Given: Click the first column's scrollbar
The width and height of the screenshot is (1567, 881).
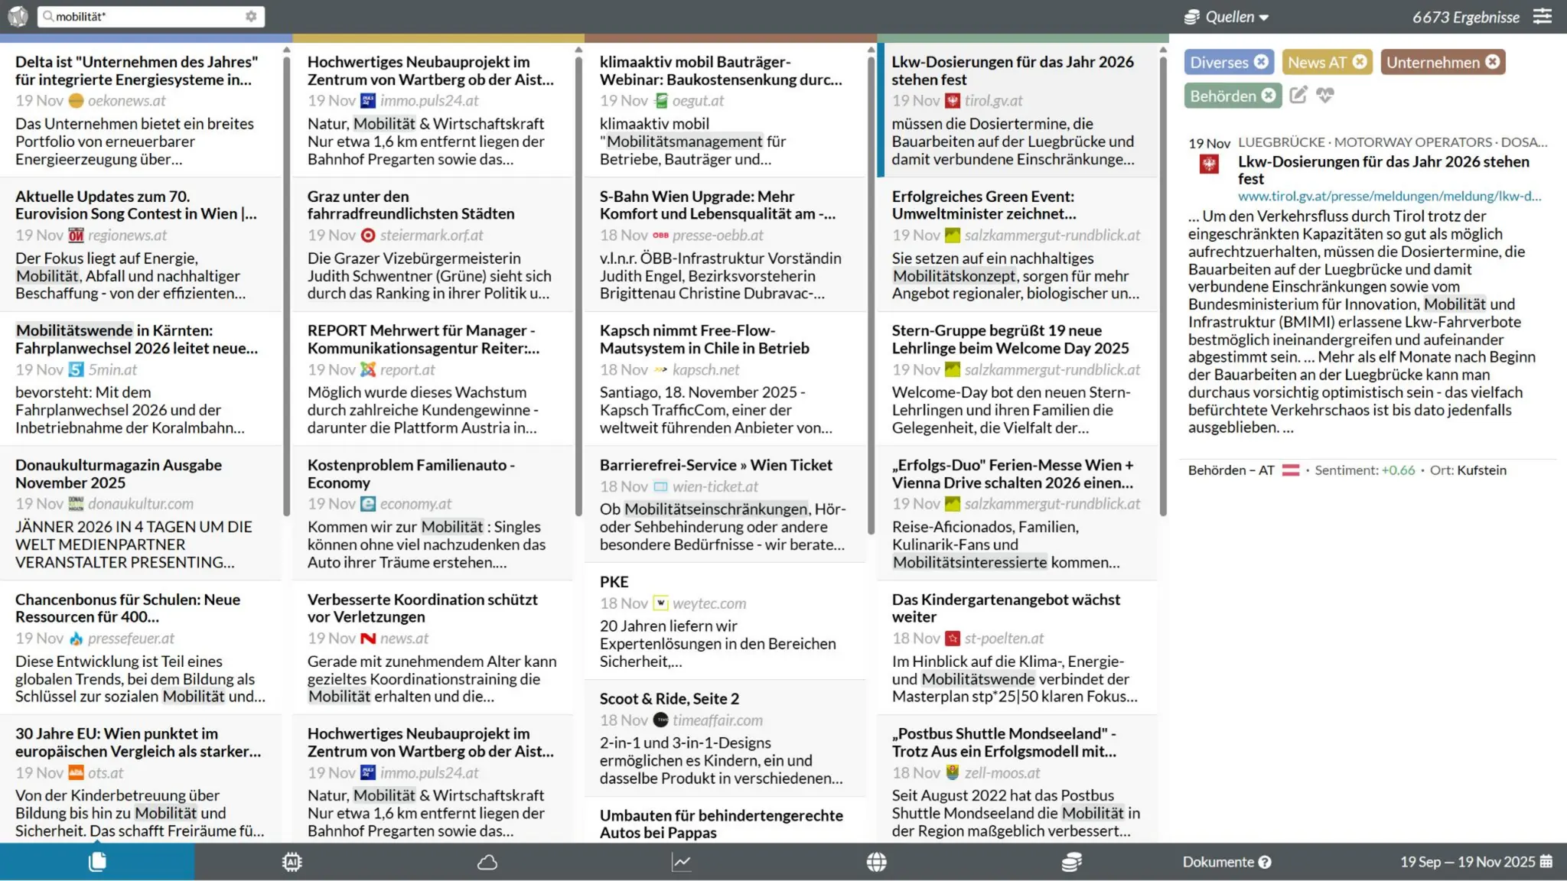Looking at the screenshot, I should pos(286,283).
